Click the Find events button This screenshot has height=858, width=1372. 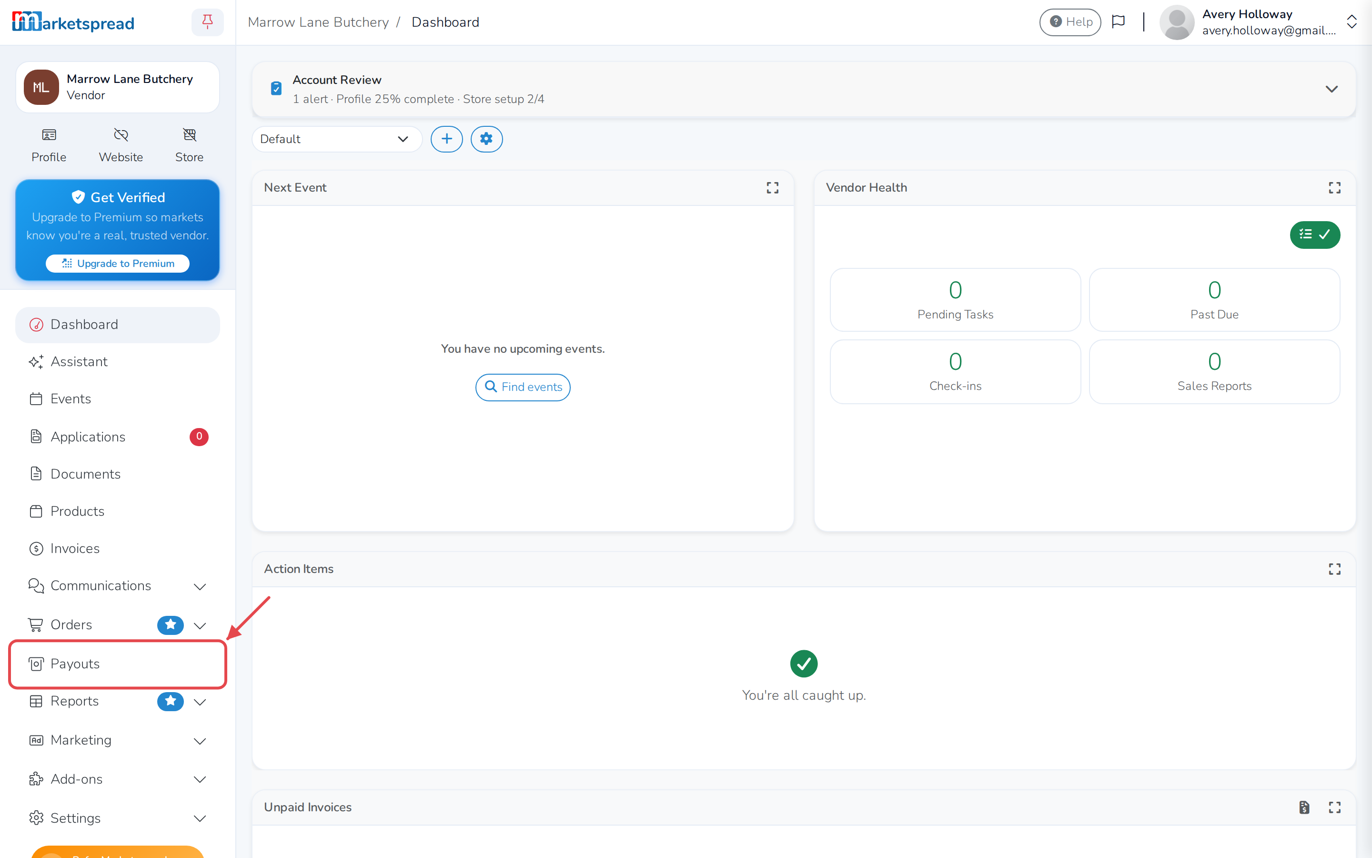pyautogui.click(x=523, y=387)
